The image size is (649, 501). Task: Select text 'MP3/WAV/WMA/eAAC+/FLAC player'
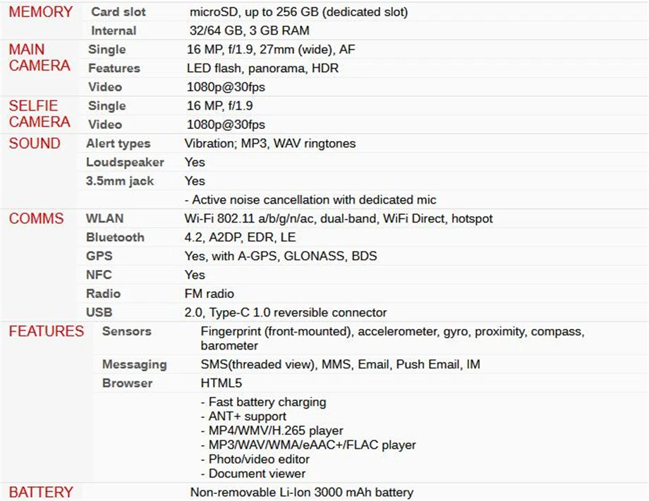coord(312,445)
